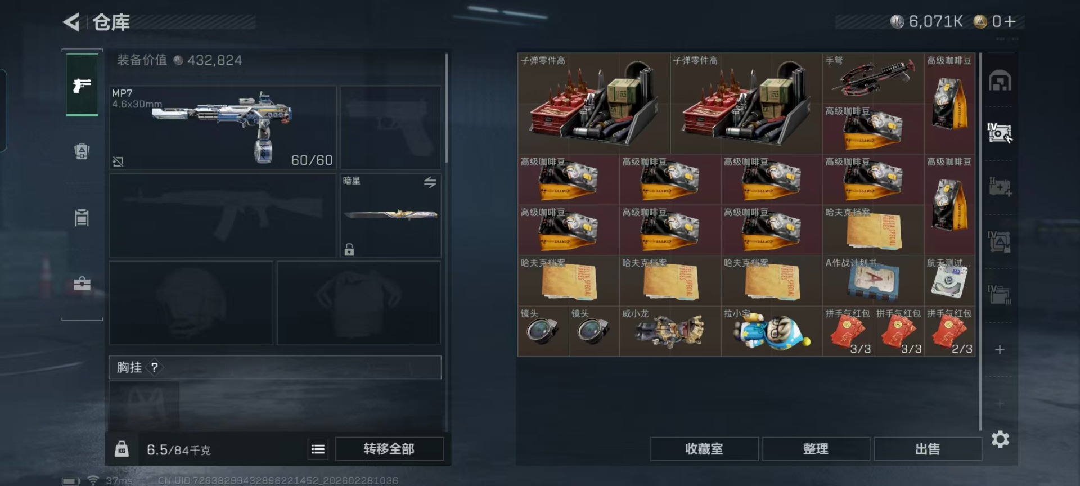
Task: Click the swap arrows on the 暗星 knife slot
Action: [x=430, y=182]
